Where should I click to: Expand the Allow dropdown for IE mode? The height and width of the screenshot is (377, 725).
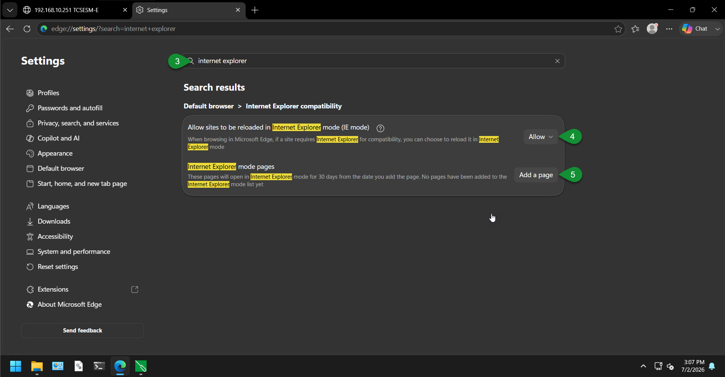(x=541, y=137)
